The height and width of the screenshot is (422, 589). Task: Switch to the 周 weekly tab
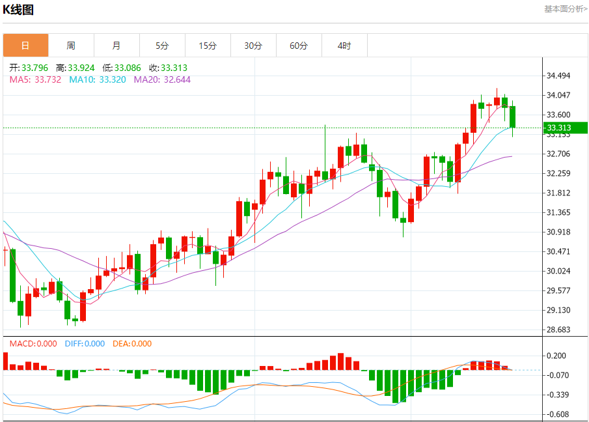point(71,46)
